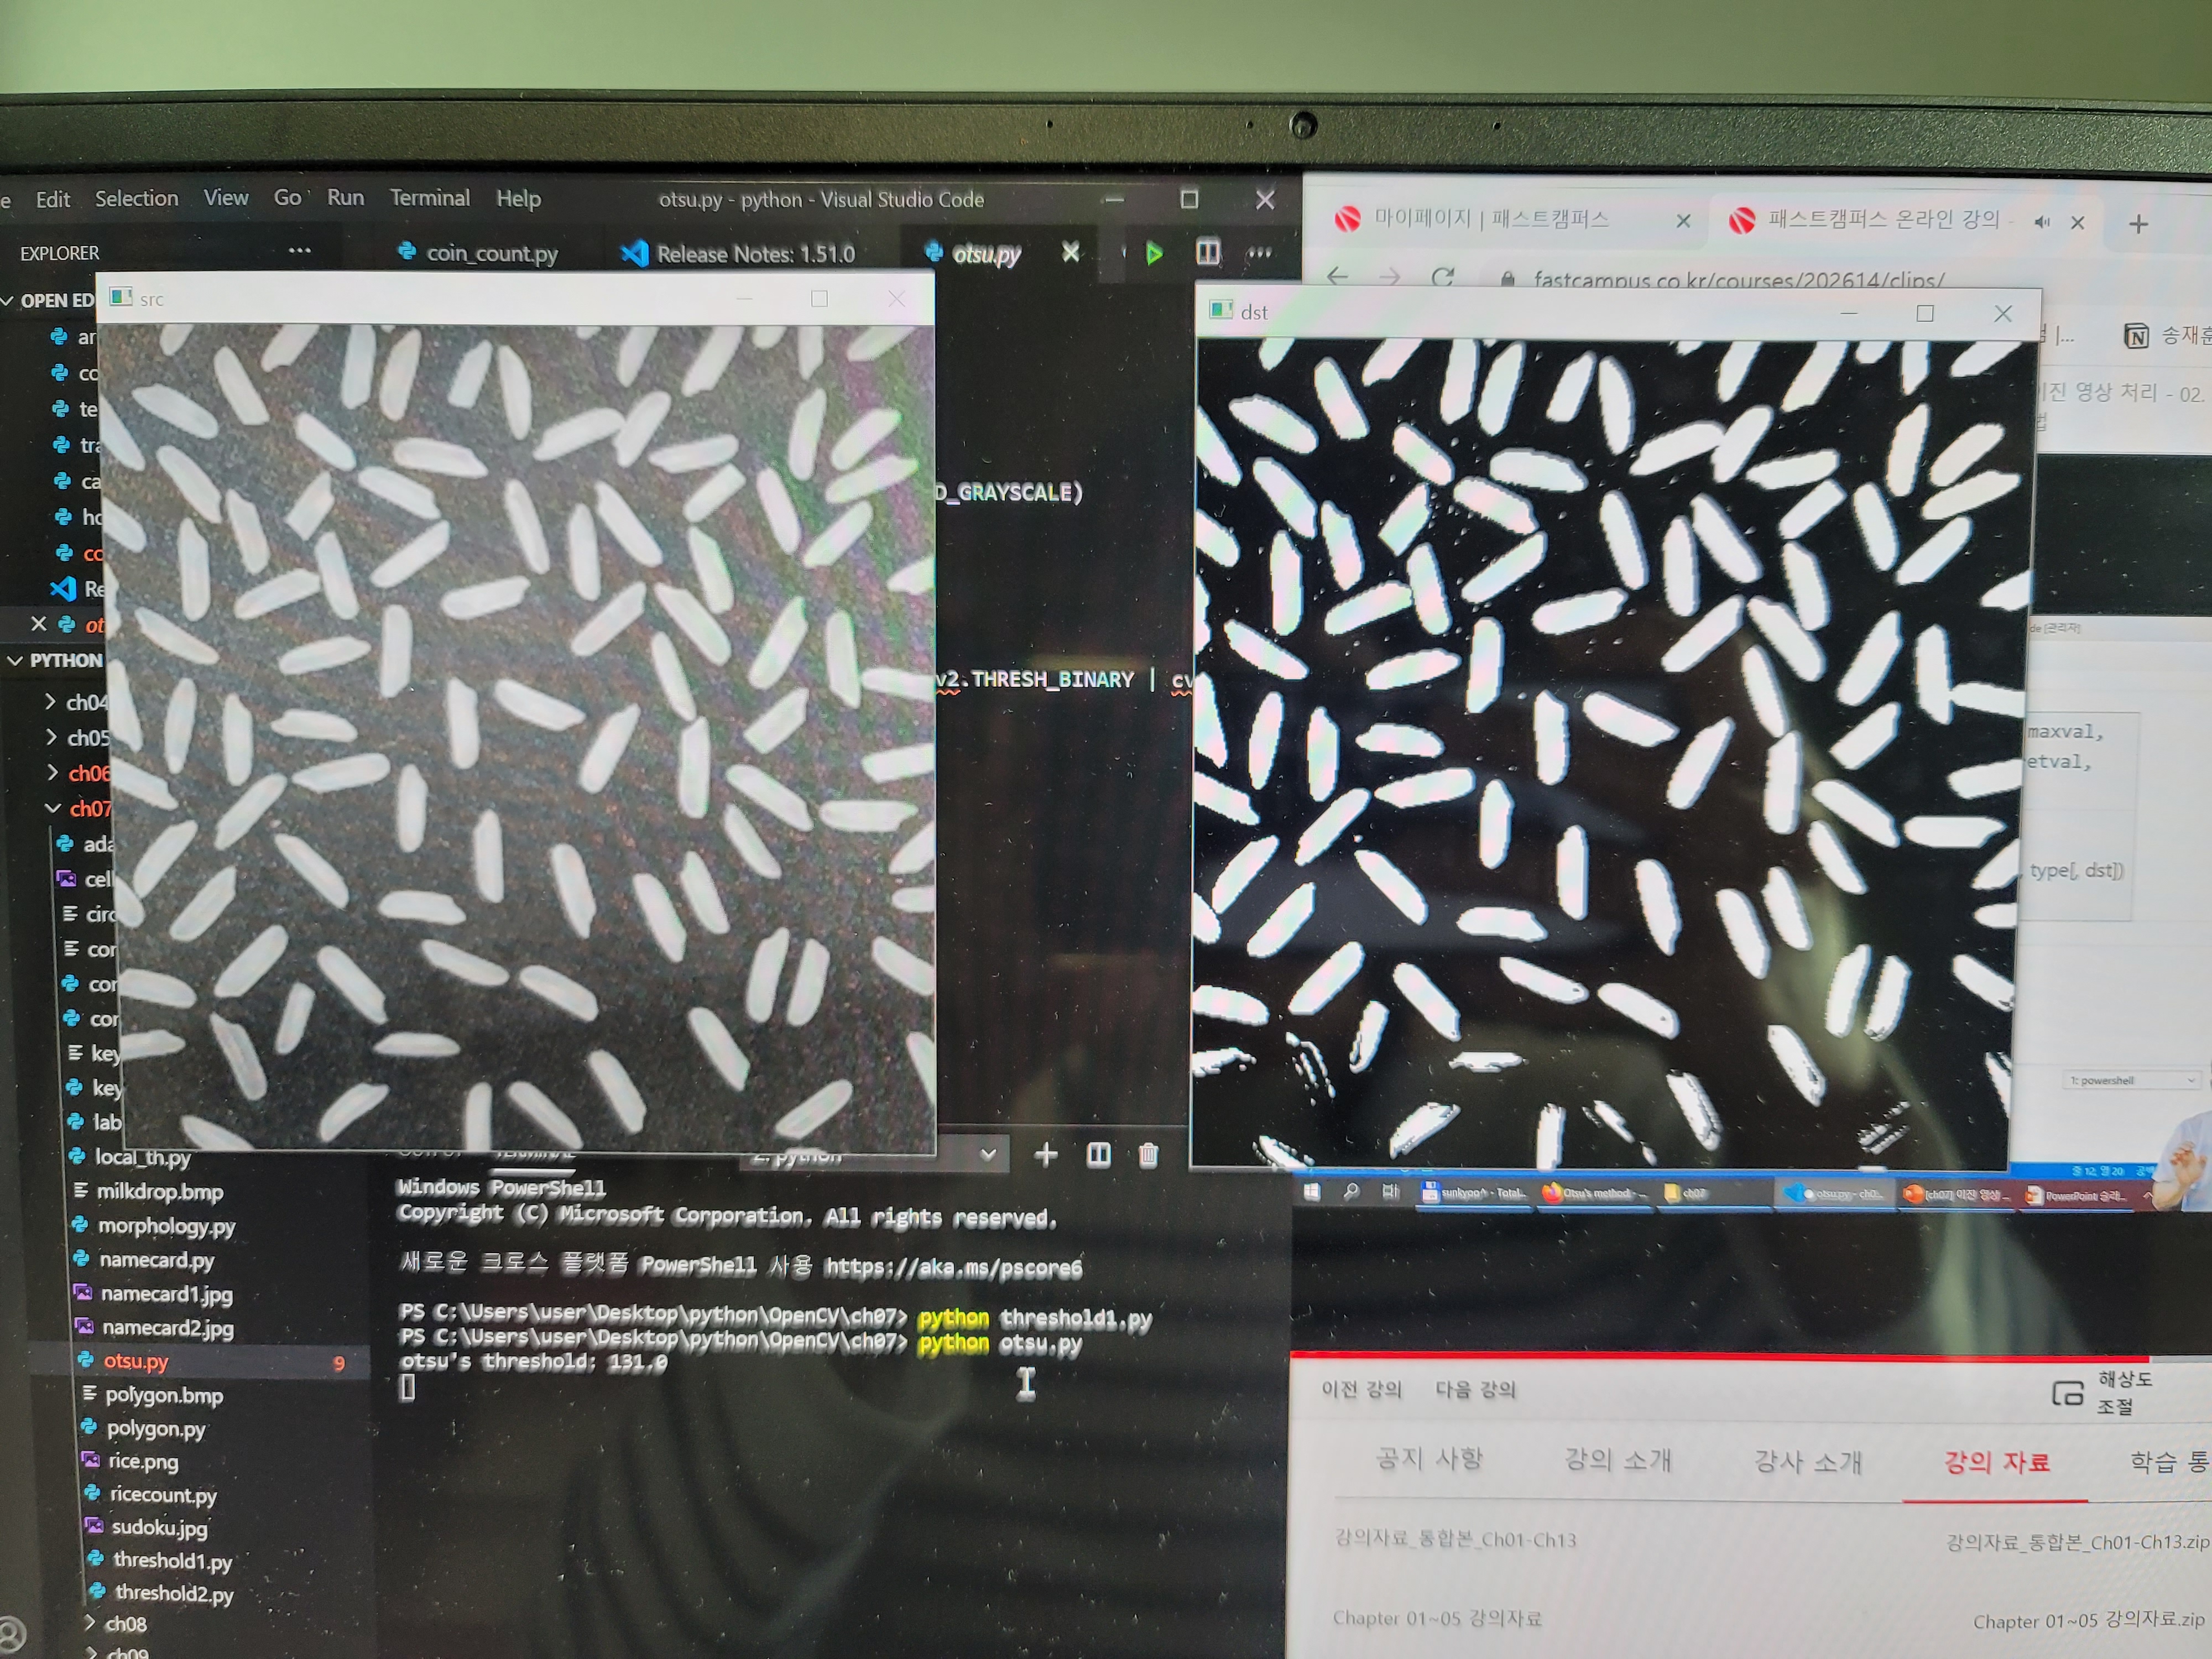The height and width of the screenshot is (1659, 2212).
Task: Open Explorer panel more actions ellipsis
Action: point(299,250)
